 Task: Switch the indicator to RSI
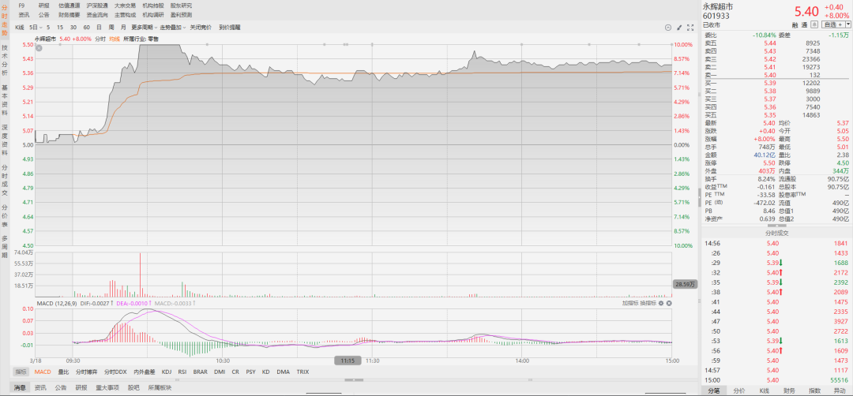[x=182, y=372]
